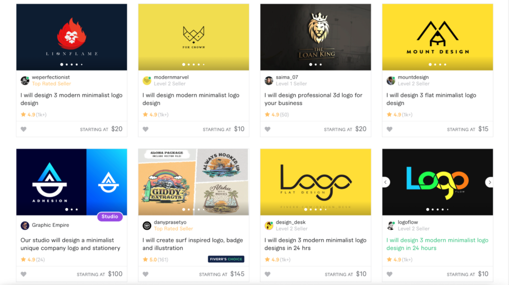Favorite the weperfectionist gig with heart icon

(x=24, y=129)
